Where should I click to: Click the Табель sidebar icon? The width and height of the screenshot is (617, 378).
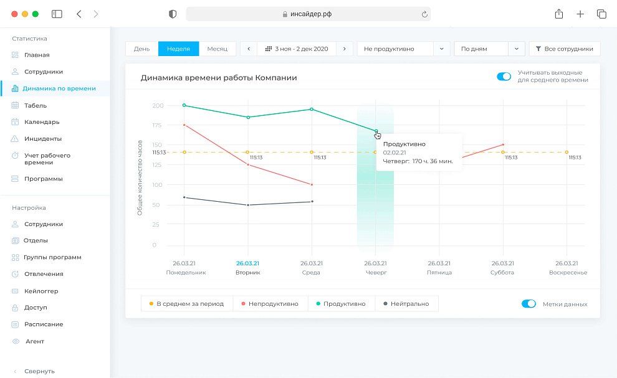(15, 105)
